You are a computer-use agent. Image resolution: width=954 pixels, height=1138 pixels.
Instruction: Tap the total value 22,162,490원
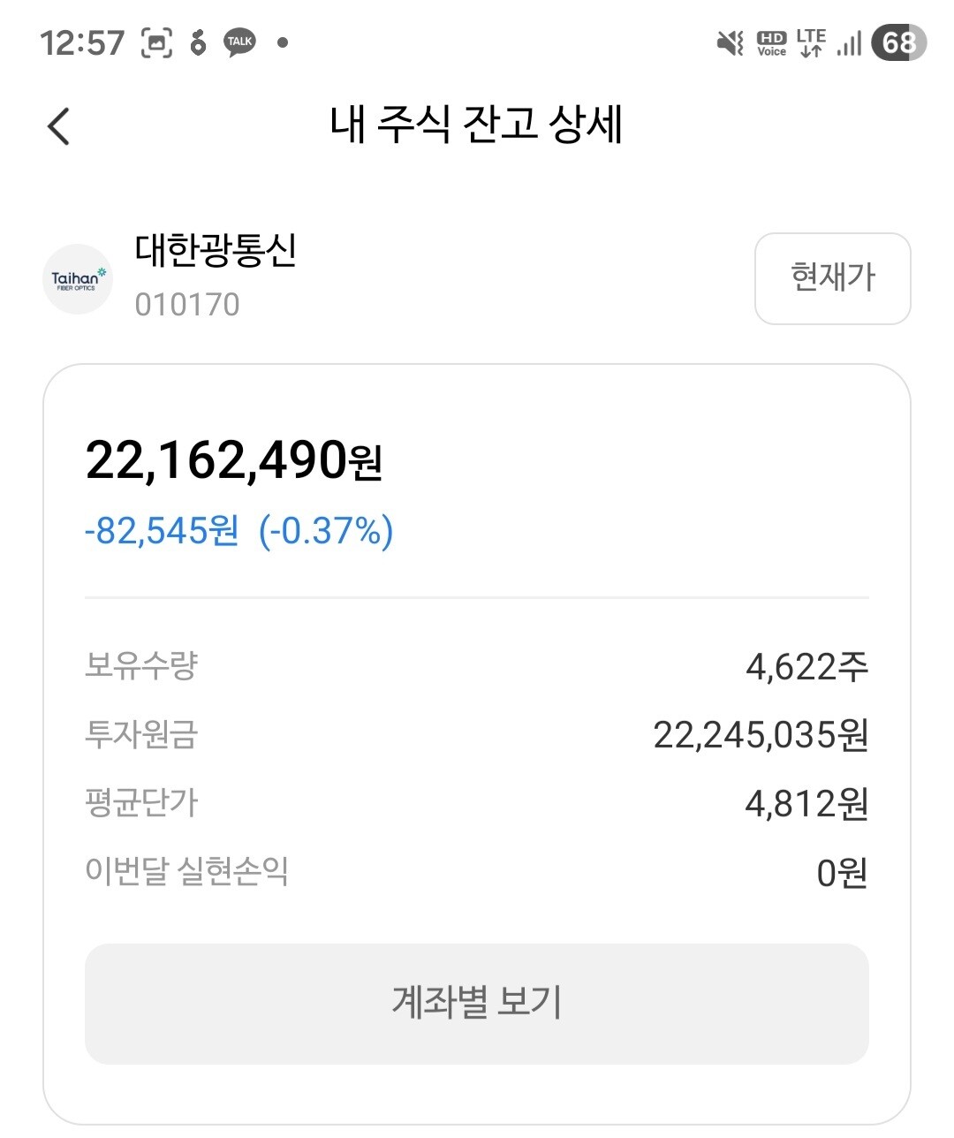[234, 460]
